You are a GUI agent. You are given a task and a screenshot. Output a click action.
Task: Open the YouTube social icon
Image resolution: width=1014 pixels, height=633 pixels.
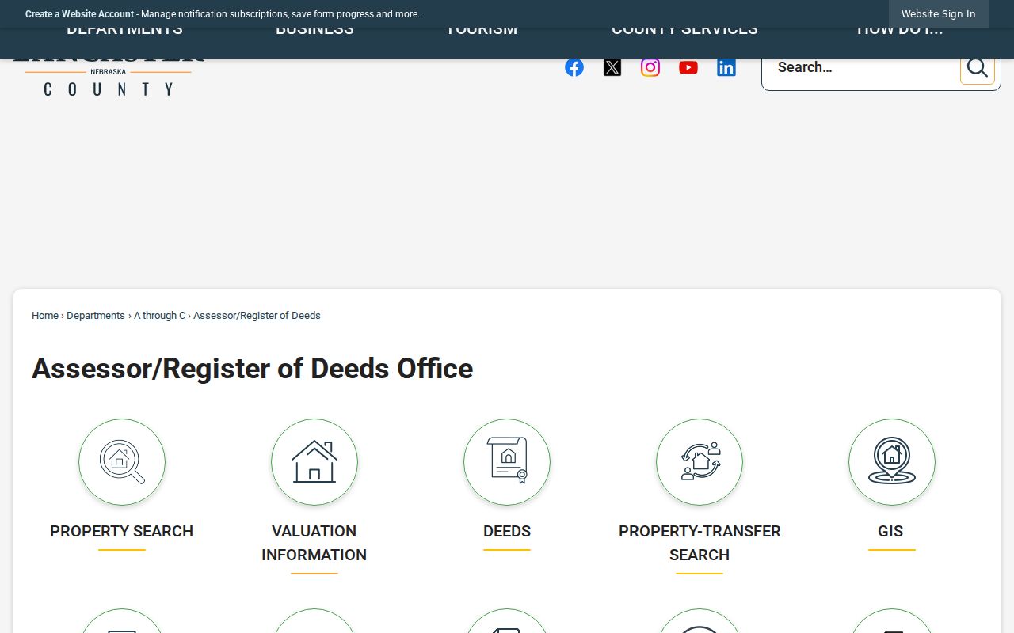[688, 67]
